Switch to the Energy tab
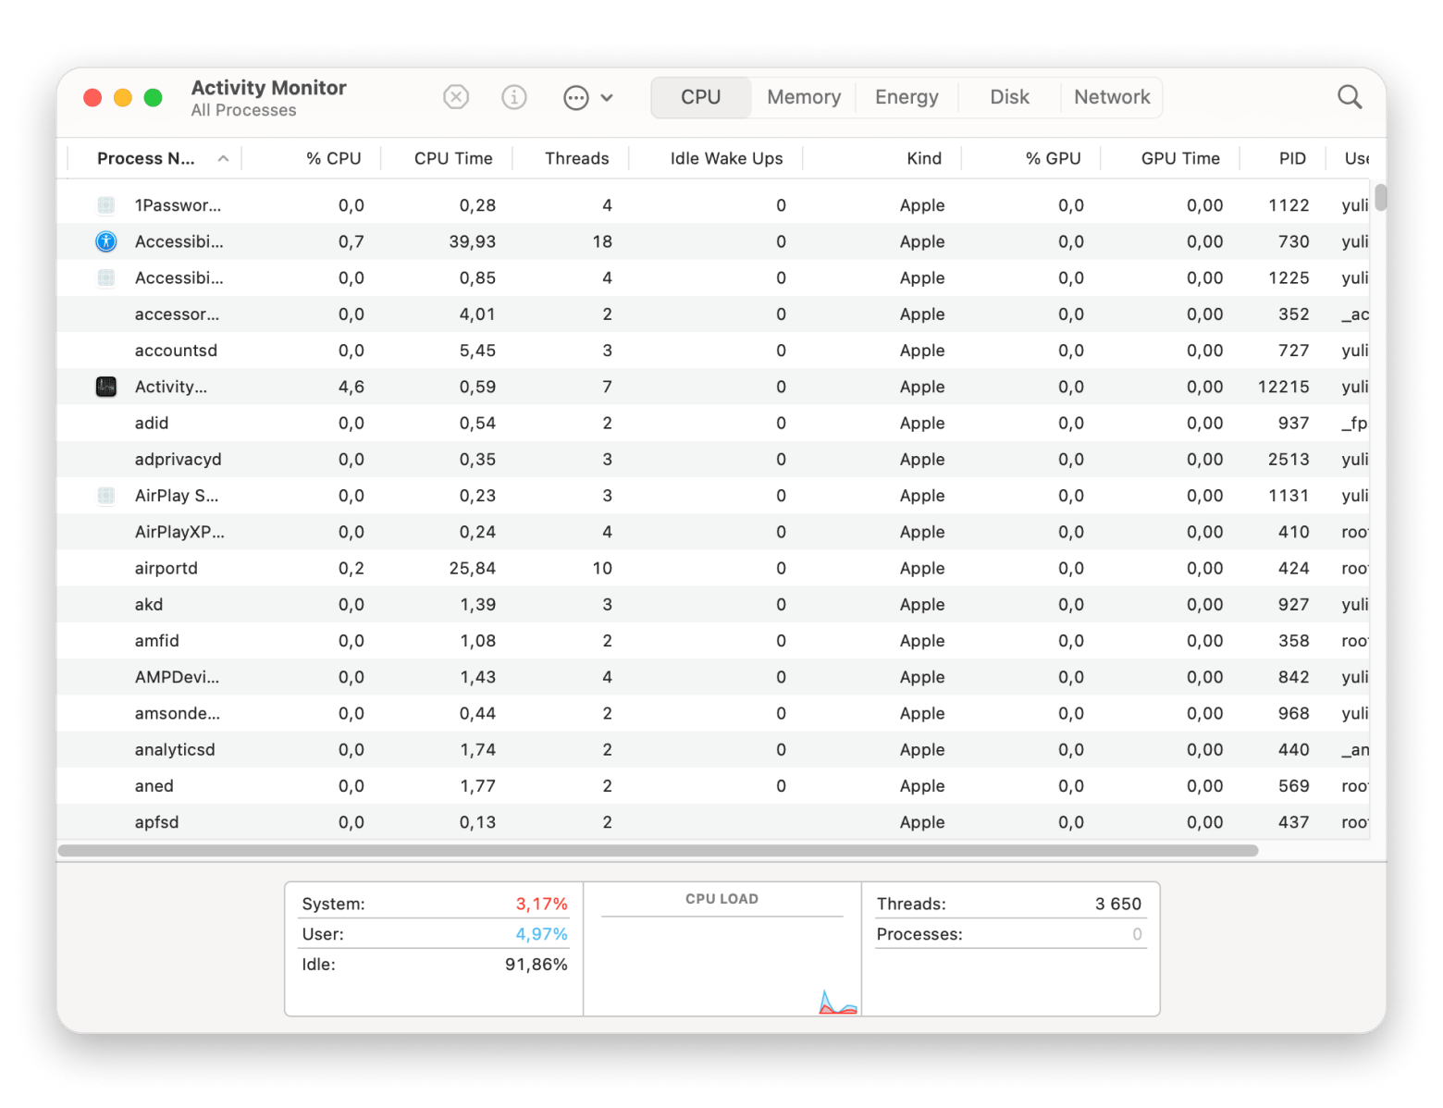The height and width of the screenshot is (1108, 1443). (x=906, y=97)
